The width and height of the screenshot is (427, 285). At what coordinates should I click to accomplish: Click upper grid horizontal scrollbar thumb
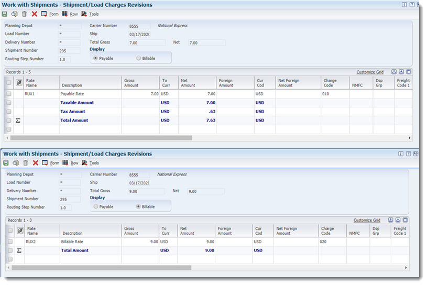101,138
